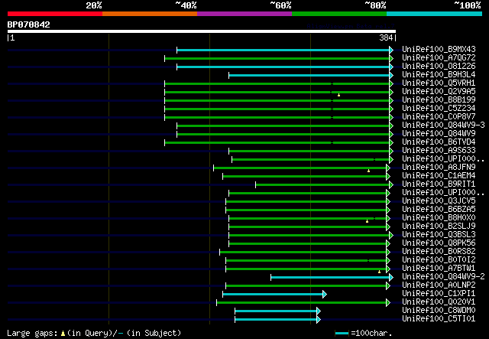Select the purple ~60% identity color band

click(244, 14)
